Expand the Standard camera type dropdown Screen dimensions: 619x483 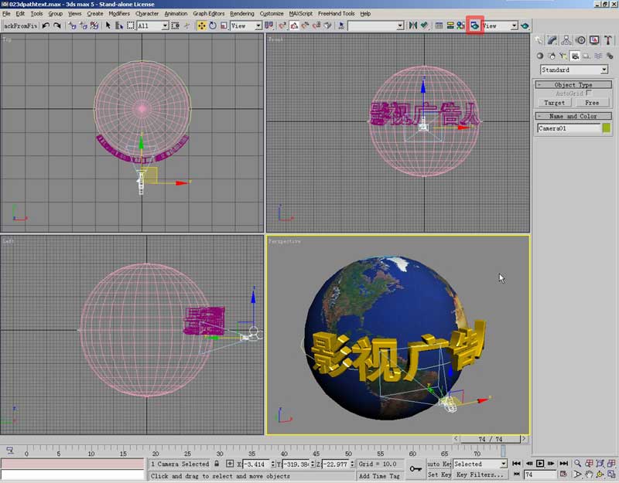click(x=604, y=70)
